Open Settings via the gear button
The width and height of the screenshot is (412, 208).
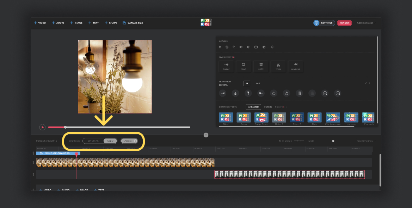(x=324, y=23)
